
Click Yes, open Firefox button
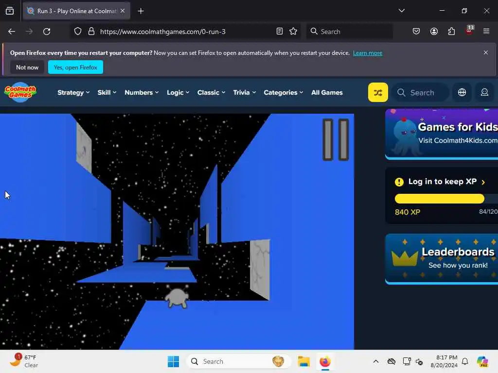click(75, 67)
